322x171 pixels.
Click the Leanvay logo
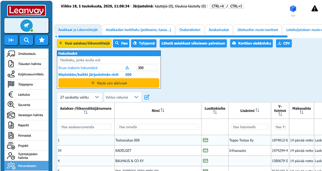[27, 10]
